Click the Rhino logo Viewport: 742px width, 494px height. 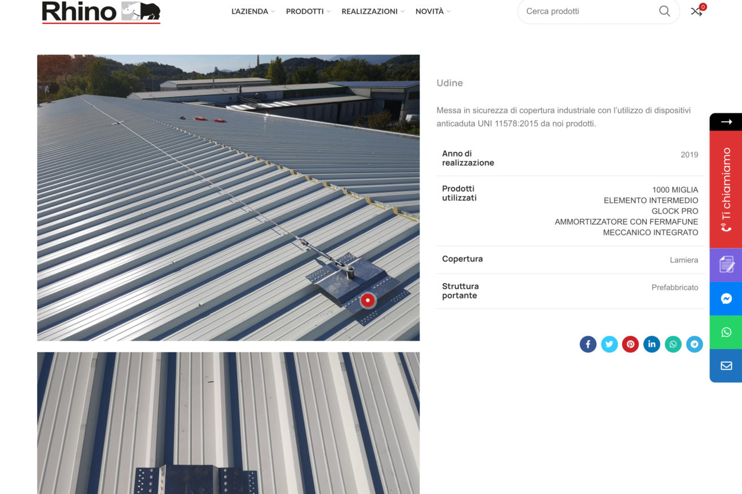click(101, 11)
